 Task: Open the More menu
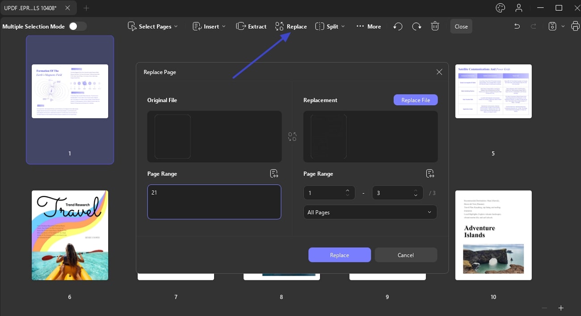click(369, 26)
